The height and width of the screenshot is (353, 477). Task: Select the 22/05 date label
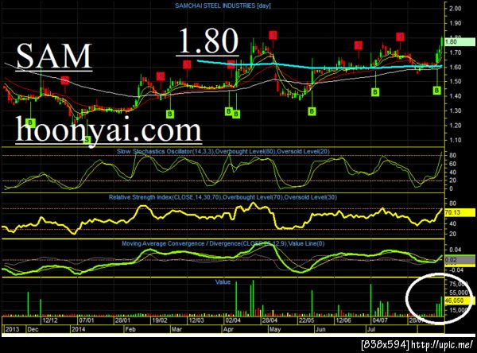pyautogui.click(x=306, y=320)
